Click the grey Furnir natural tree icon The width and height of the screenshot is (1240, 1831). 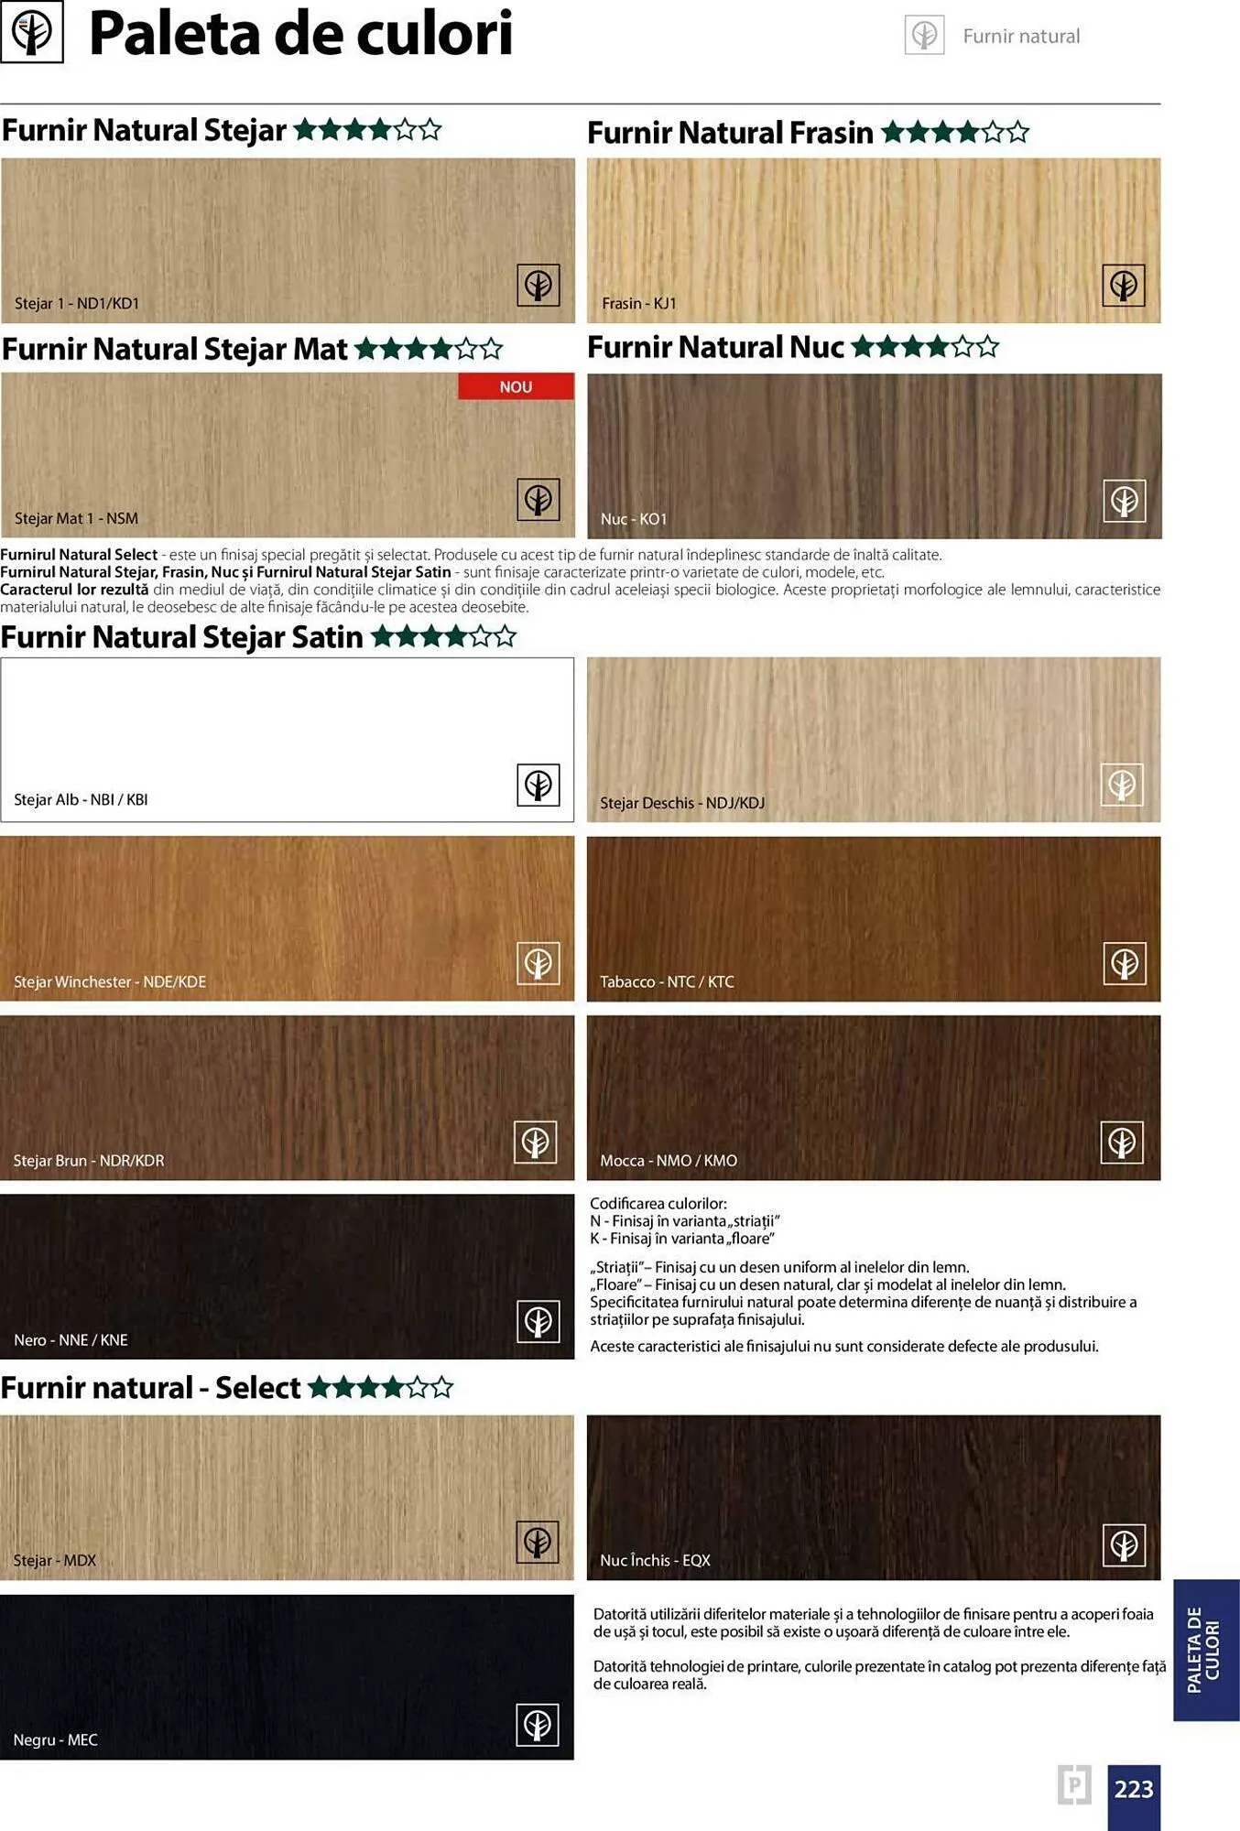pyautogui.click(x=924, y=36)
